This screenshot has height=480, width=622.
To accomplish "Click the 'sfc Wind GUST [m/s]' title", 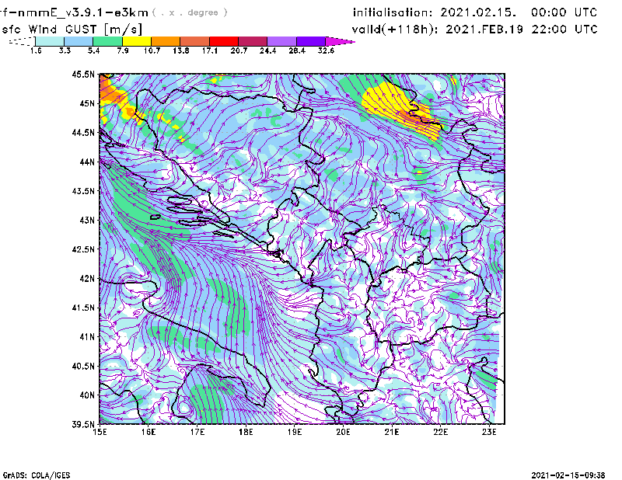I will coord(72,30).
